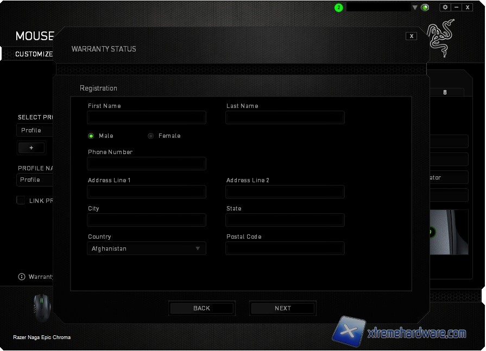The image size is (486, 351).
Task: Select the Male radio button
Action: tap(91, 136)
